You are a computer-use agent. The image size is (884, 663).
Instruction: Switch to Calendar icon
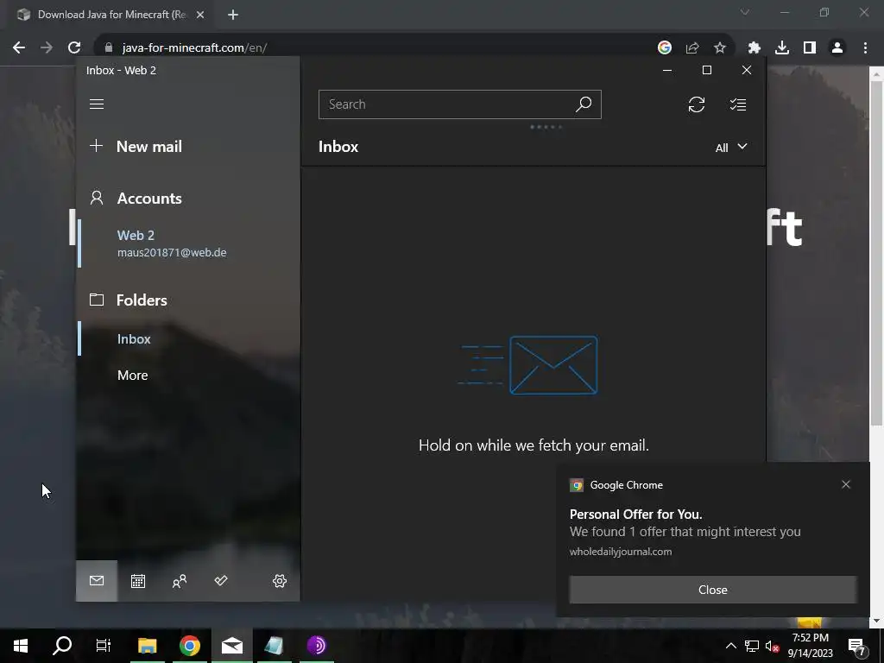coord(138,581)
